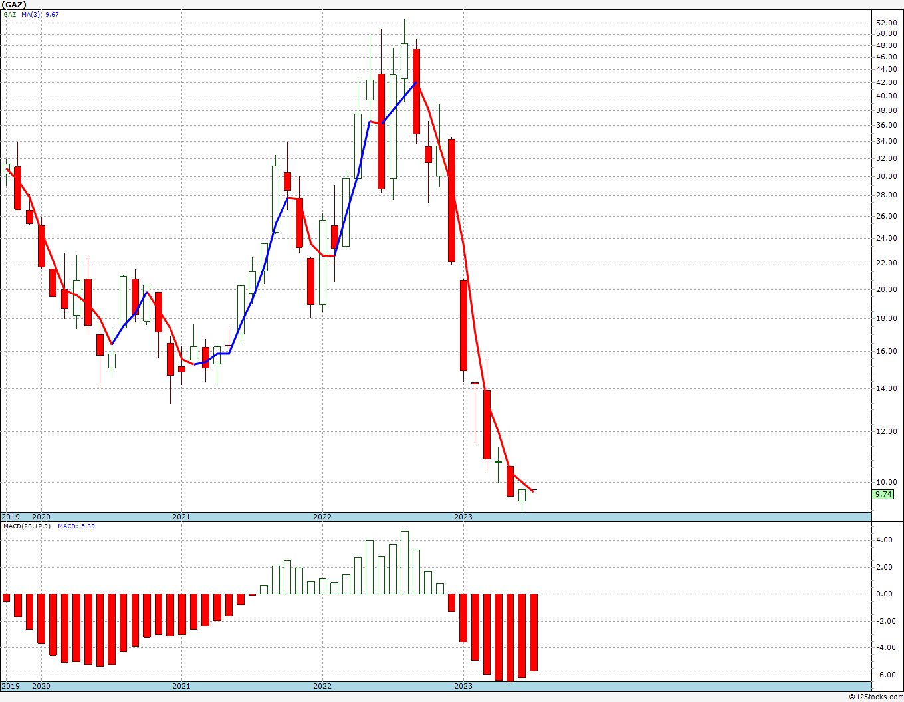
Task: Click the 20.00 price level label
Action: tap(886, 289)
